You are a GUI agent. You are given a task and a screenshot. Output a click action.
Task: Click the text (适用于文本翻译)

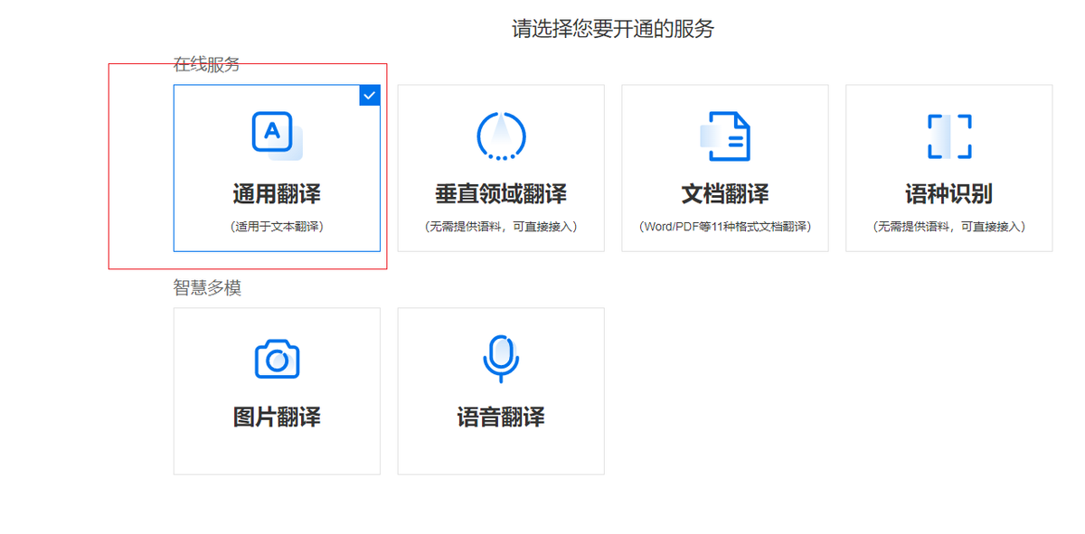click(277, 227)
